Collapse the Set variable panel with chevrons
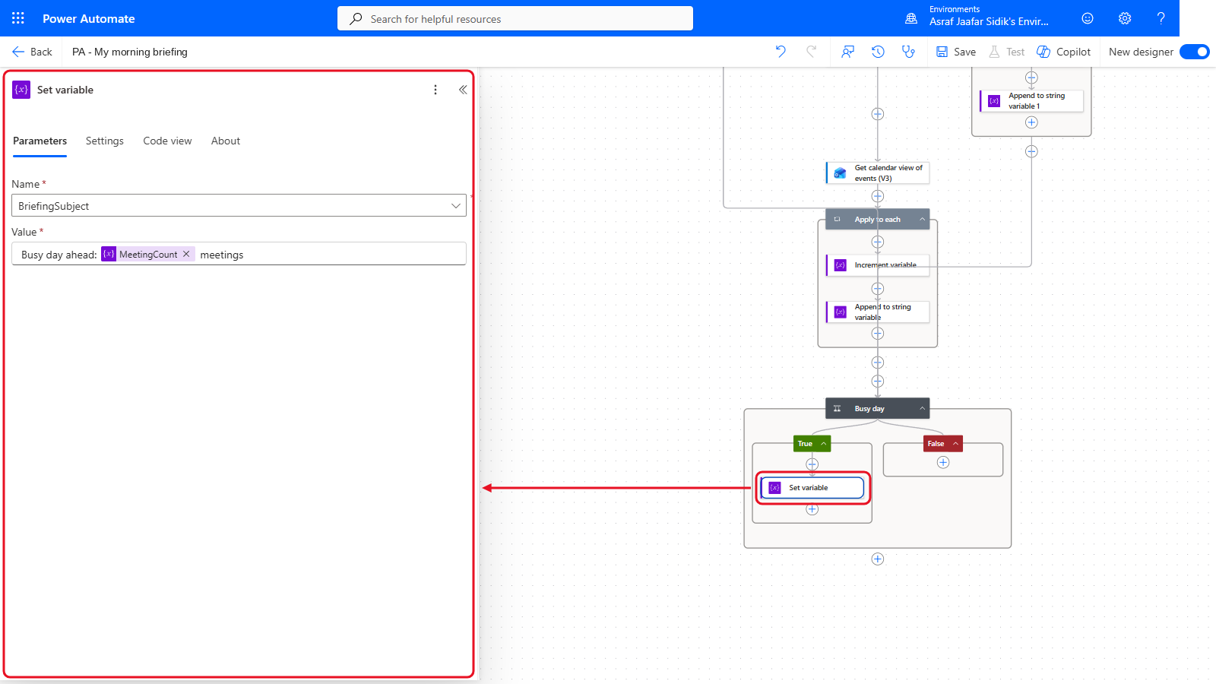Viewport: 1216px width, 684px height. coord(463,90)
